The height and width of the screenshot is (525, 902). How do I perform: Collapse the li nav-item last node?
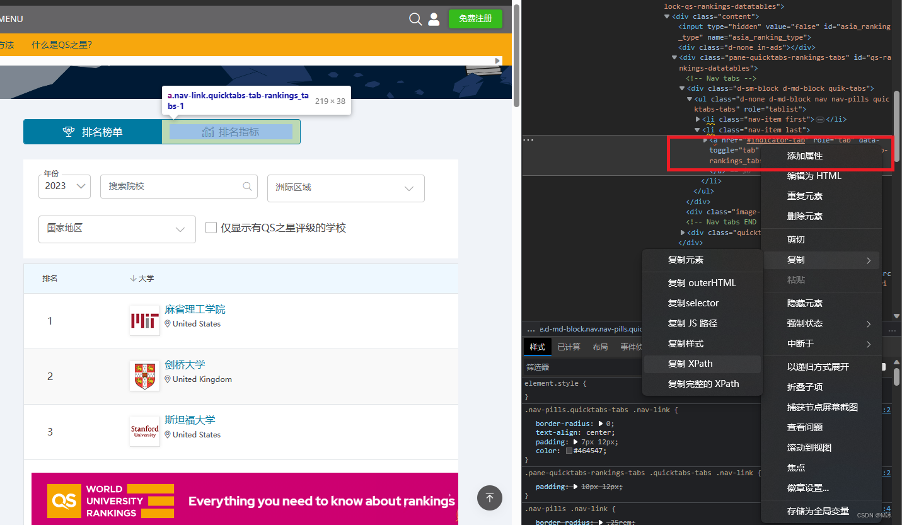(697, 130)
